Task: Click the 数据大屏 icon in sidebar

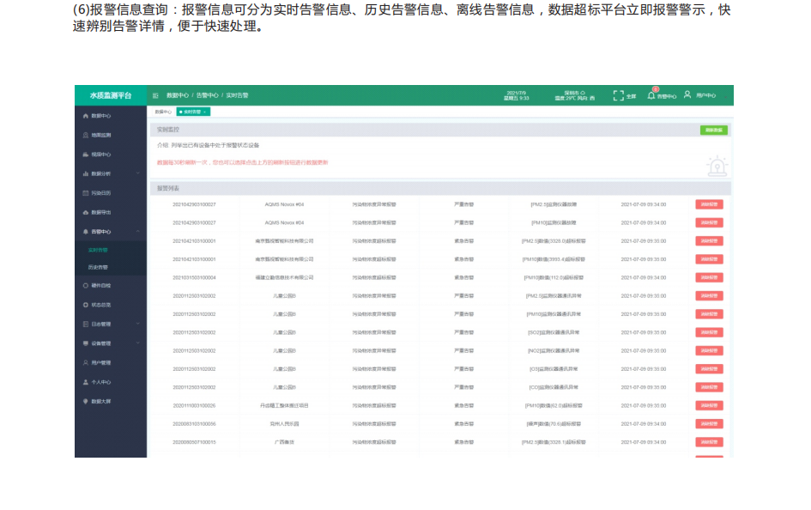Action: [85, 401]
